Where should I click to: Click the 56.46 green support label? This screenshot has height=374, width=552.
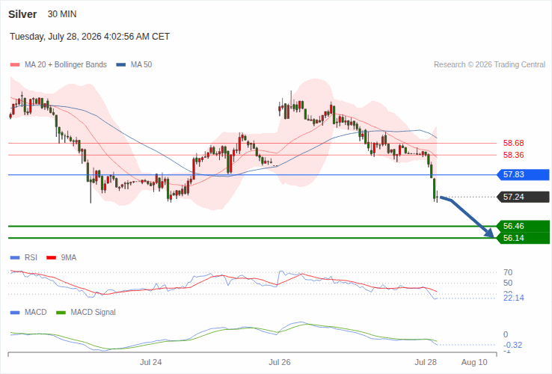(x=523, y=226)
